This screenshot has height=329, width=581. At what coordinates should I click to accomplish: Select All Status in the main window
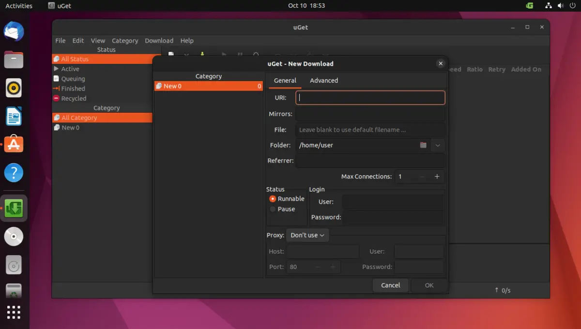coord(102,59)
